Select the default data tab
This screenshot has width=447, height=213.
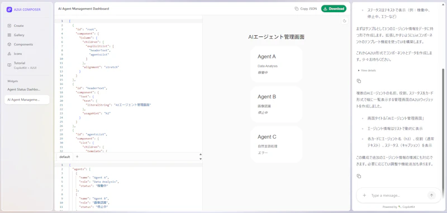64,157
